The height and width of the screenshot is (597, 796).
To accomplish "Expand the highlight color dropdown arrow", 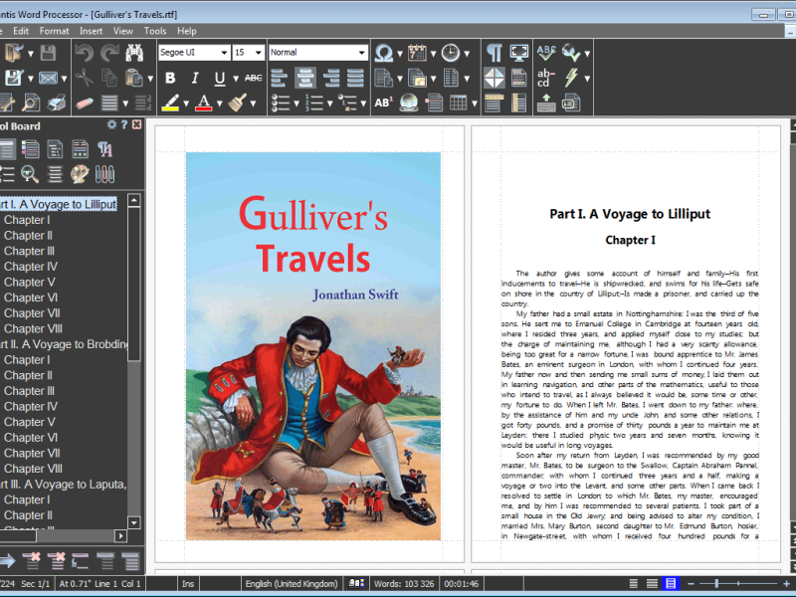I will [x=186, y=103].
